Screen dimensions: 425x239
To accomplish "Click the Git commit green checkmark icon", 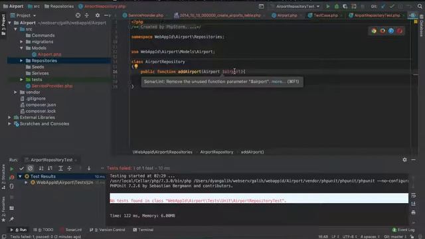I will click(392, 6).
